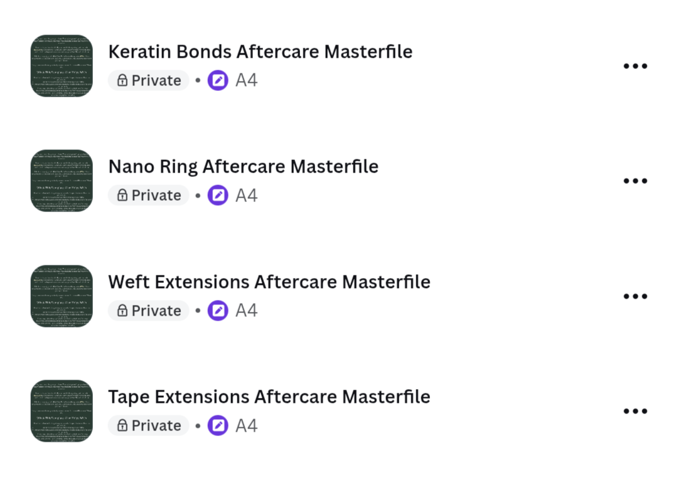
Task: Click purple edit icon under Weft Extensions
Action: click(x=218, y=310)
